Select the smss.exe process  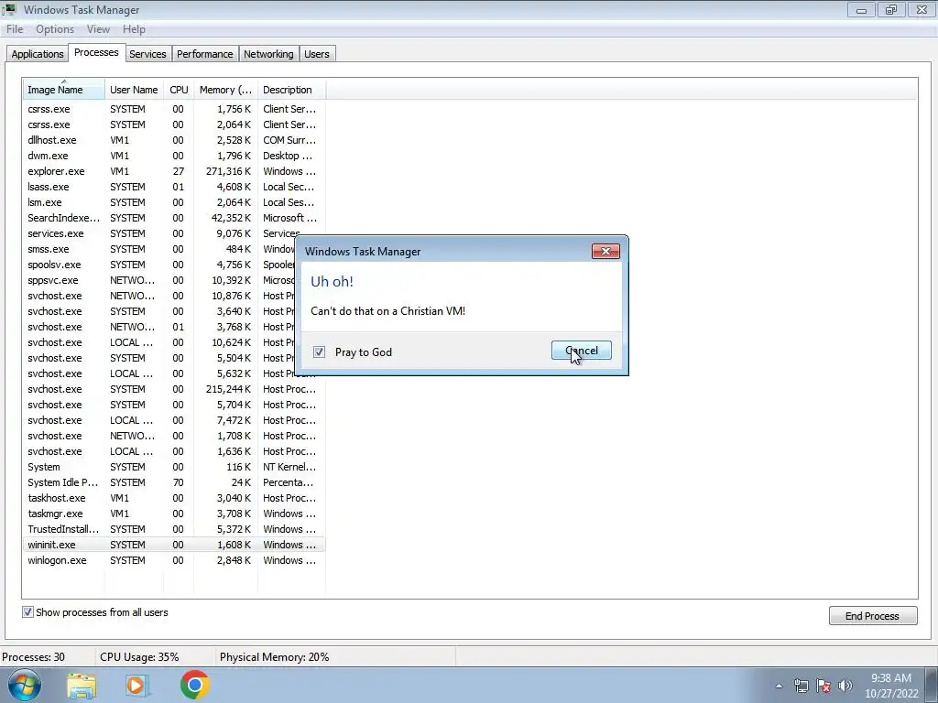point(159,249)
